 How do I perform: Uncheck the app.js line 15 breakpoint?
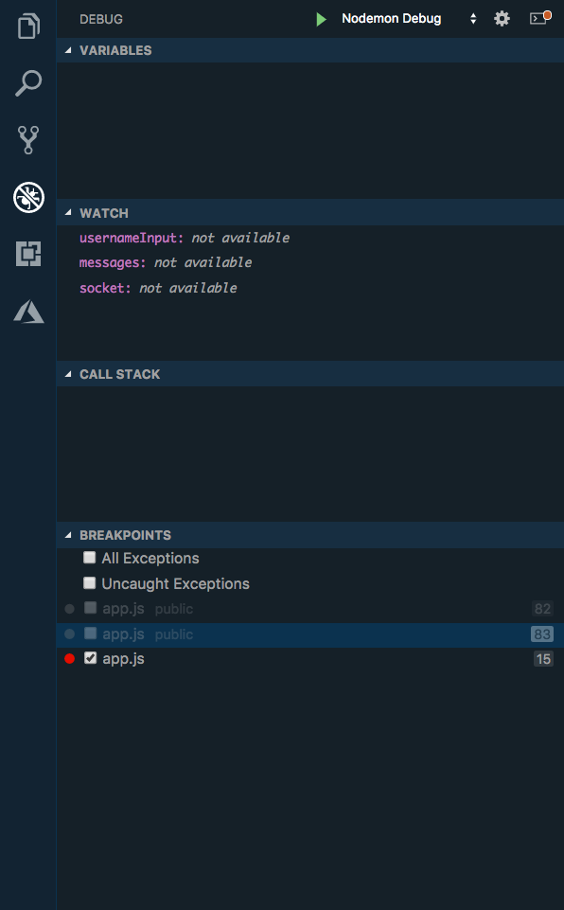tap(89, 657)
